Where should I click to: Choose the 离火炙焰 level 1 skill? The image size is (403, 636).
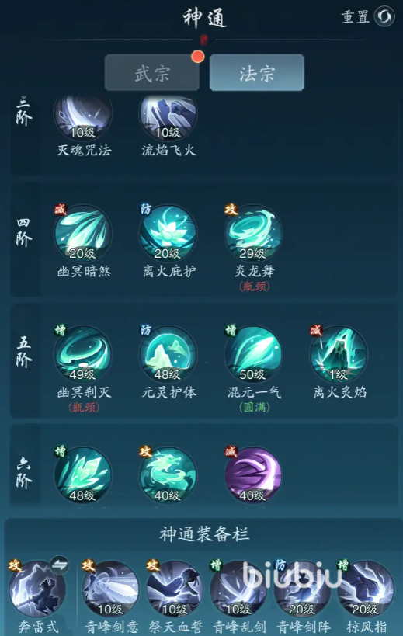339,354
